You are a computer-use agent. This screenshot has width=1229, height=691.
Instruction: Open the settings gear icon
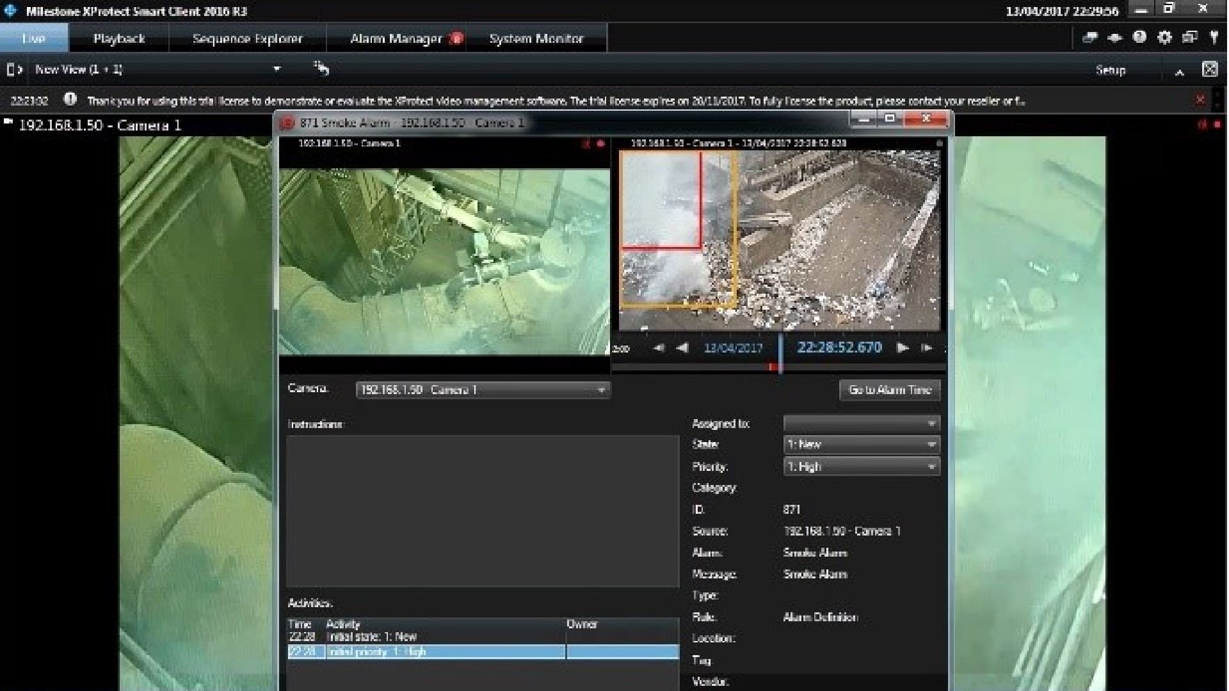[1164, 37]
